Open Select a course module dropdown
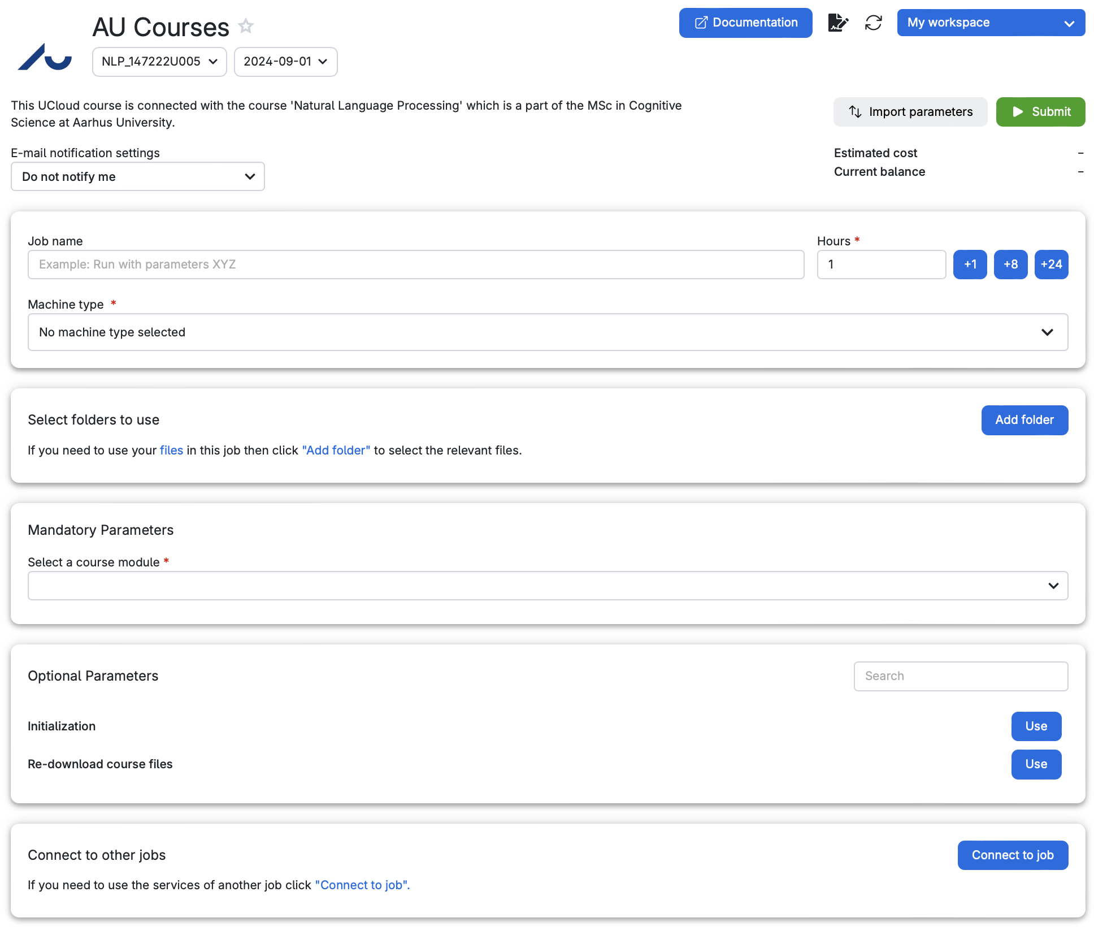The image size is (1094, 935). tap(547, 586)
